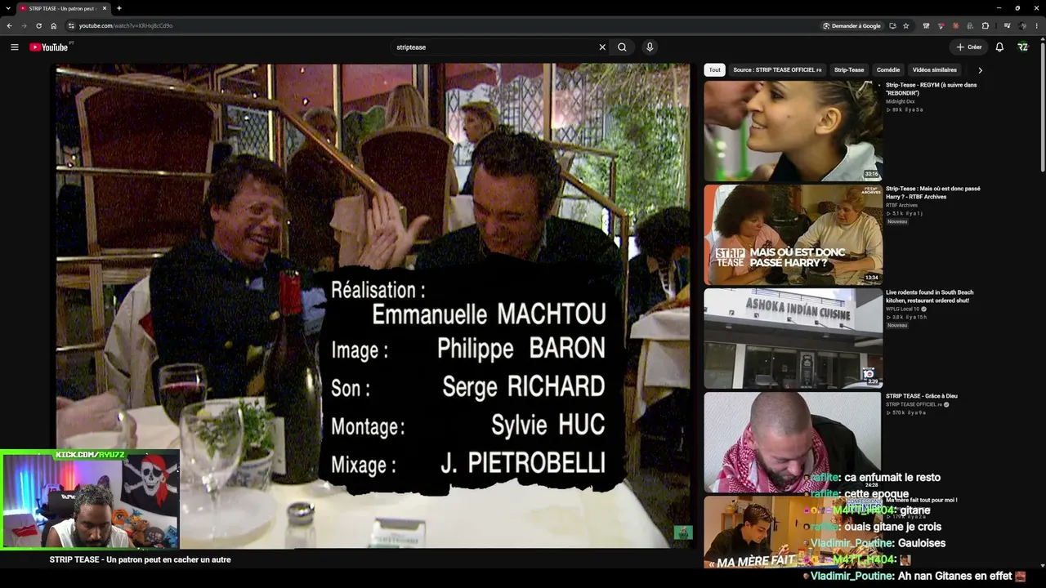Select the 'Comédie' filter chip
Viewport: 1046px width, 588px height.
pyautogui.click(x=888, y=70)
